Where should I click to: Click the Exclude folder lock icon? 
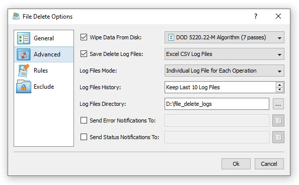[24, 87]
